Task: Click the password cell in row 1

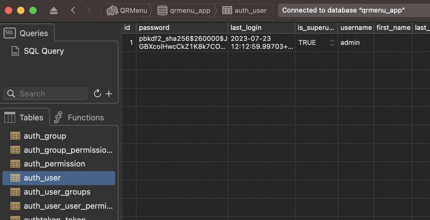Action: point(182,43)
